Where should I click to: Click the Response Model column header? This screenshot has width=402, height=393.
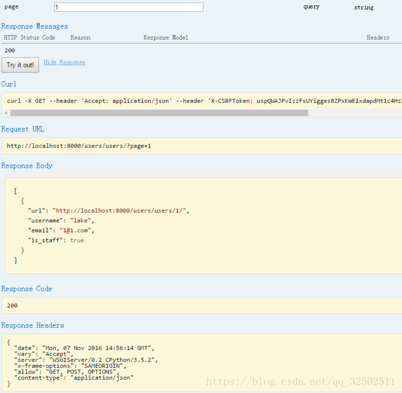pyautogui.click(x=165, y=37)
